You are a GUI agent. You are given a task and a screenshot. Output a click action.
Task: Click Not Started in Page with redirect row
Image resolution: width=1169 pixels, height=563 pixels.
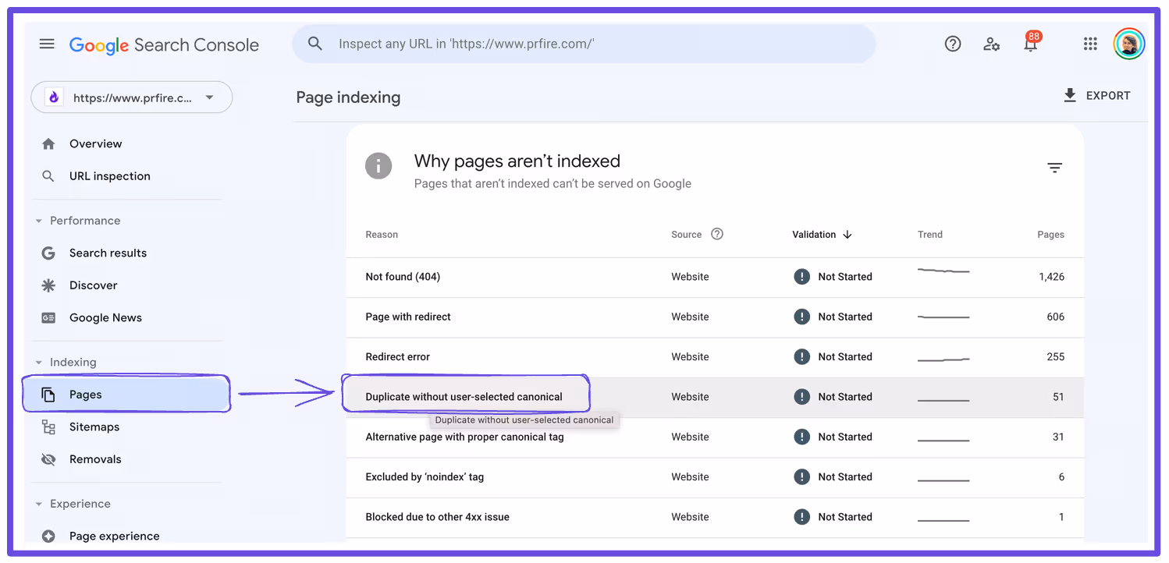click(x=845, y=317)
